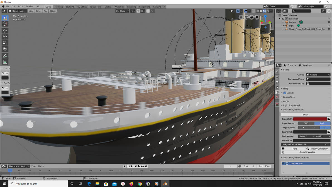Open the Binary 2 DMX version dropdown
The width and height of the screenshot is (332, 187).
(x=306, y=136)
